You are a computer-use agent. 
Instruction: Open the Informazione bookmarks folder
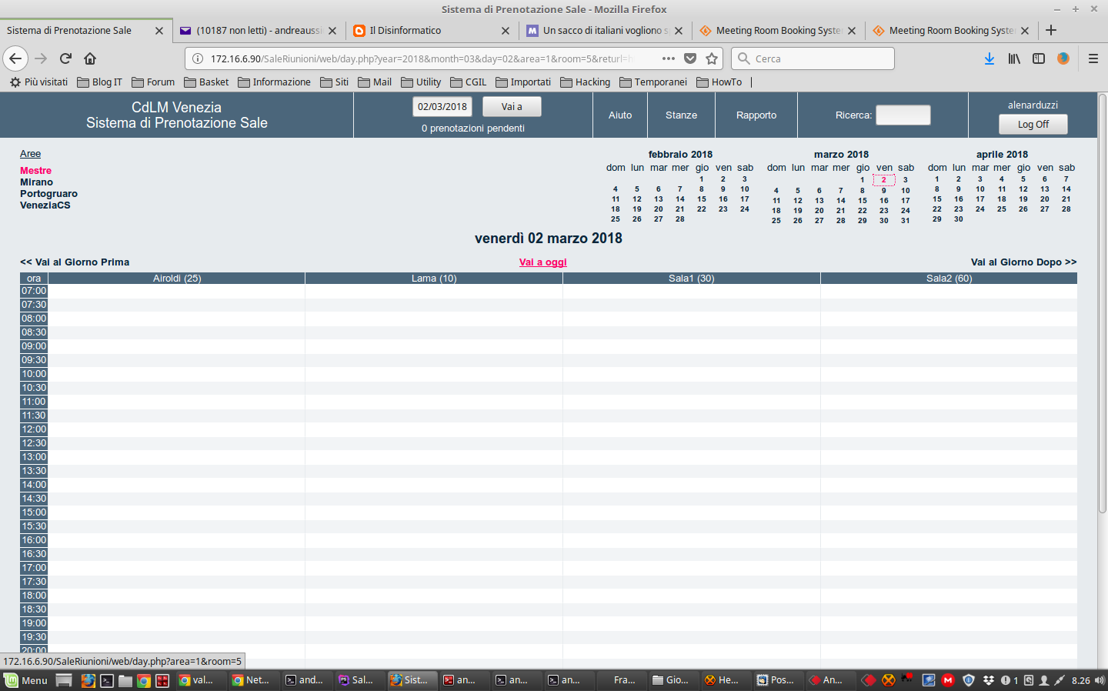point(275,82)
